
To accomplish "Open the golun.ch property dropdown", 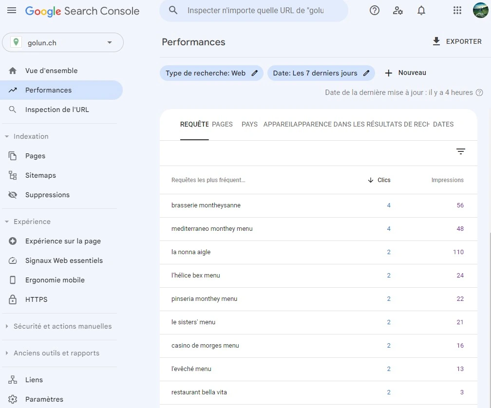I will 63,42.
